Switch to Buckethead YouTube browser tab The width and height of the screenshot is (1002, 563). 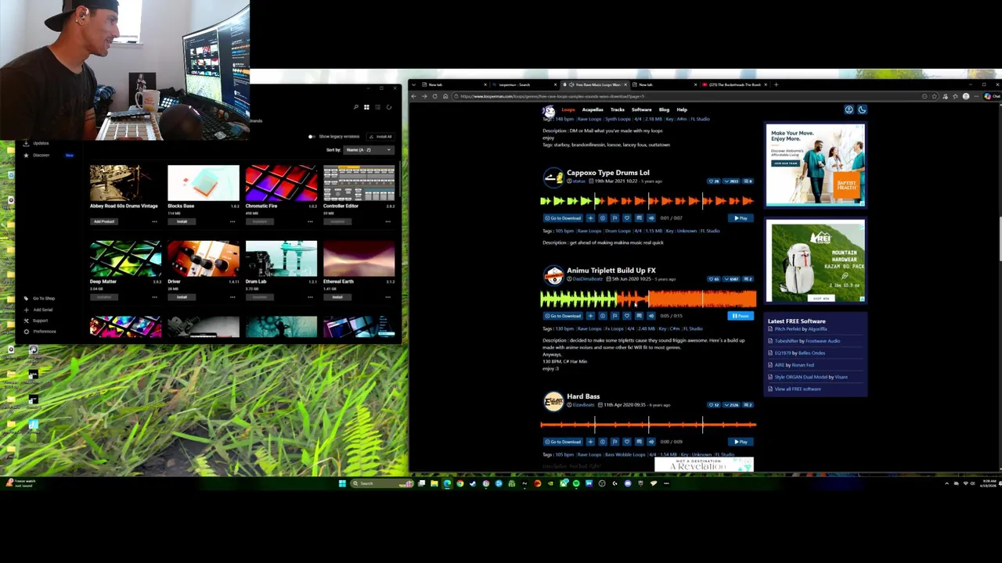[733, 84]
